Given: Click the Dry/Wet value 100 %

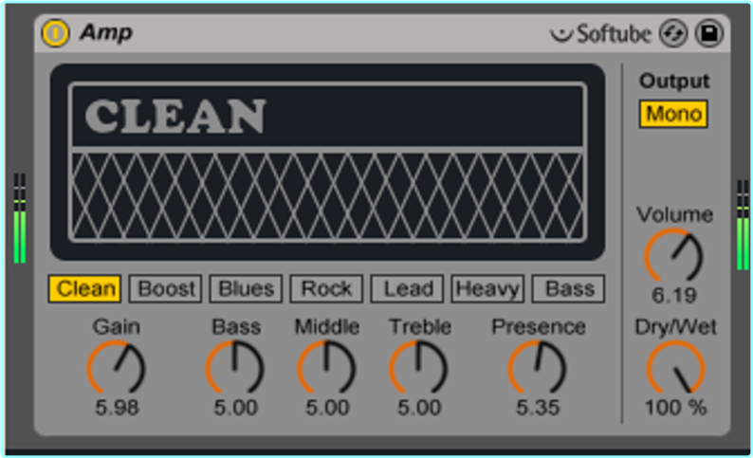Looking at the screenshot, I should click(x=675, y=408).
